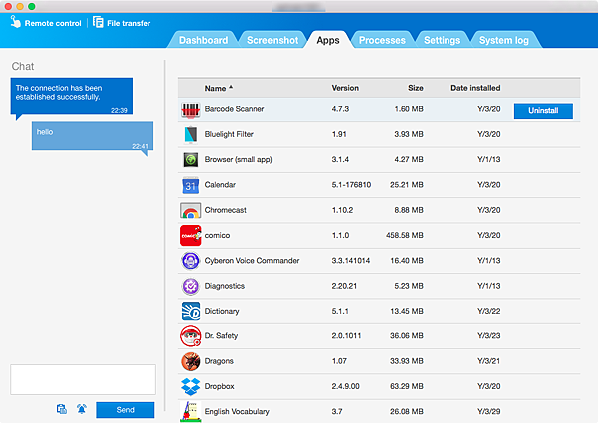
Task: Click the Diagnostics app icon
Action: pyautogui.click(x=190, y=286)
